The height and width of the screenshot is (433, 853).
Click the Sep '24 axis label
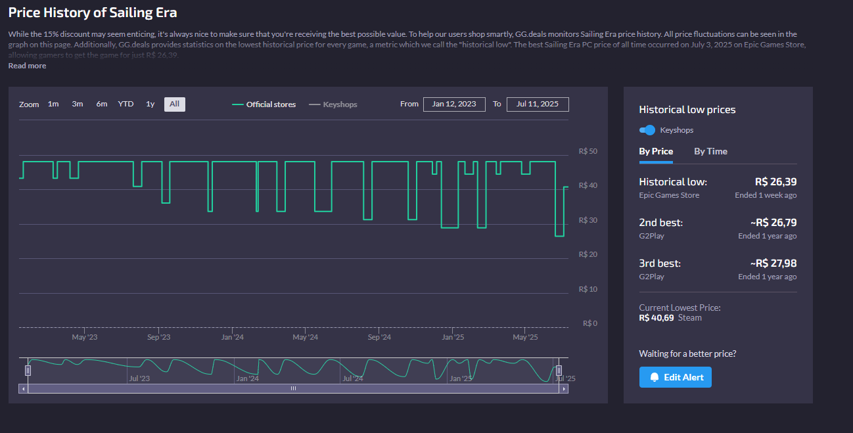379,337
